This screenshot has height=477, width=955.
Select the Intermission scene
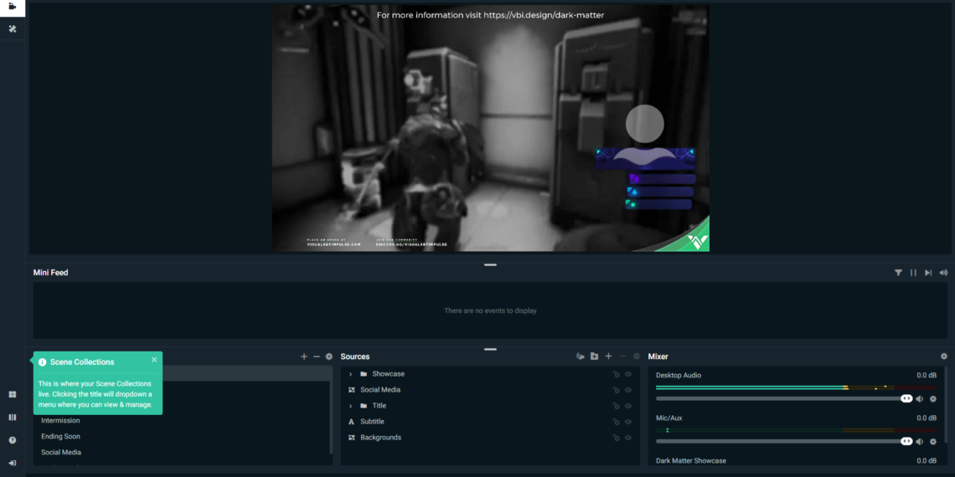(x=60, y=421)
